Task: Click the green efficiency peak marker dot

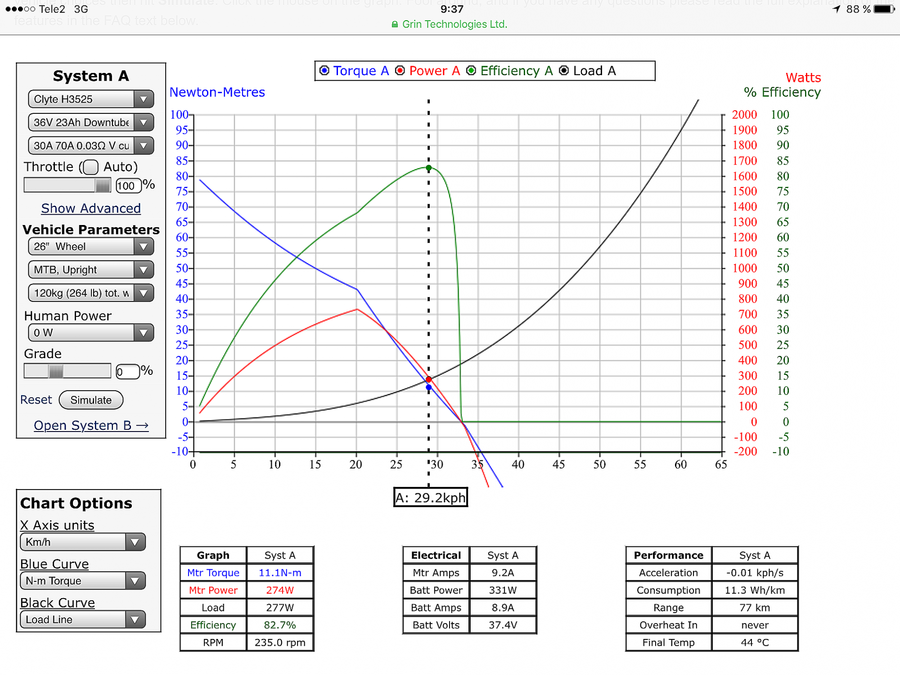Action: (x=429, y=168)
